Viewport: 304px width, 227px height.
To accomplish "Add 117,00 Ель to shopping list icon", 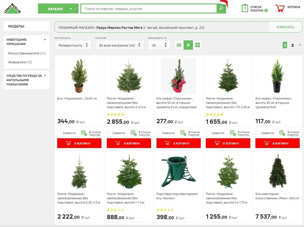I will (282, 133).
